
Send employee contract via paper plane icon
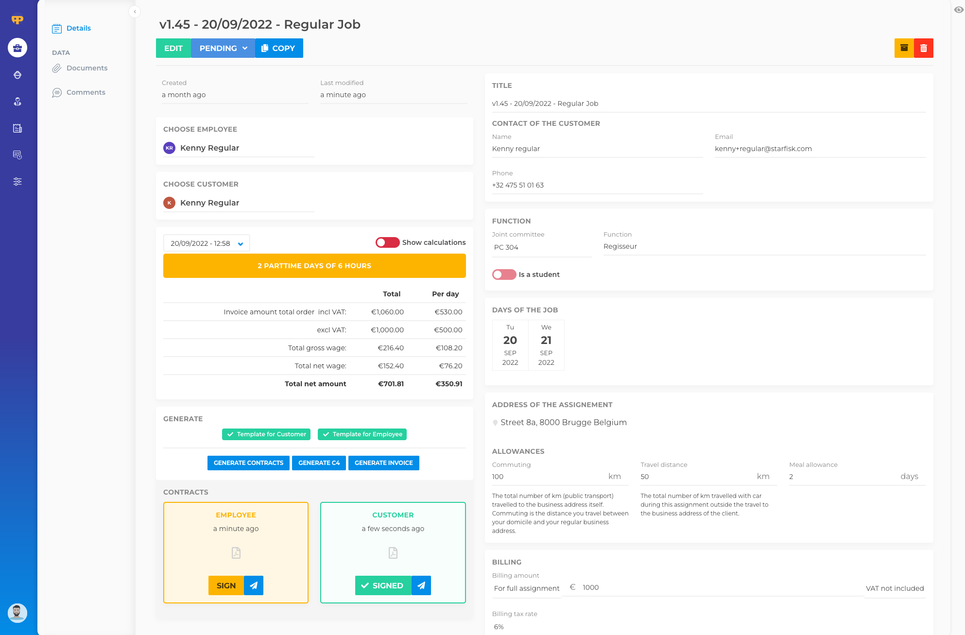254,585
